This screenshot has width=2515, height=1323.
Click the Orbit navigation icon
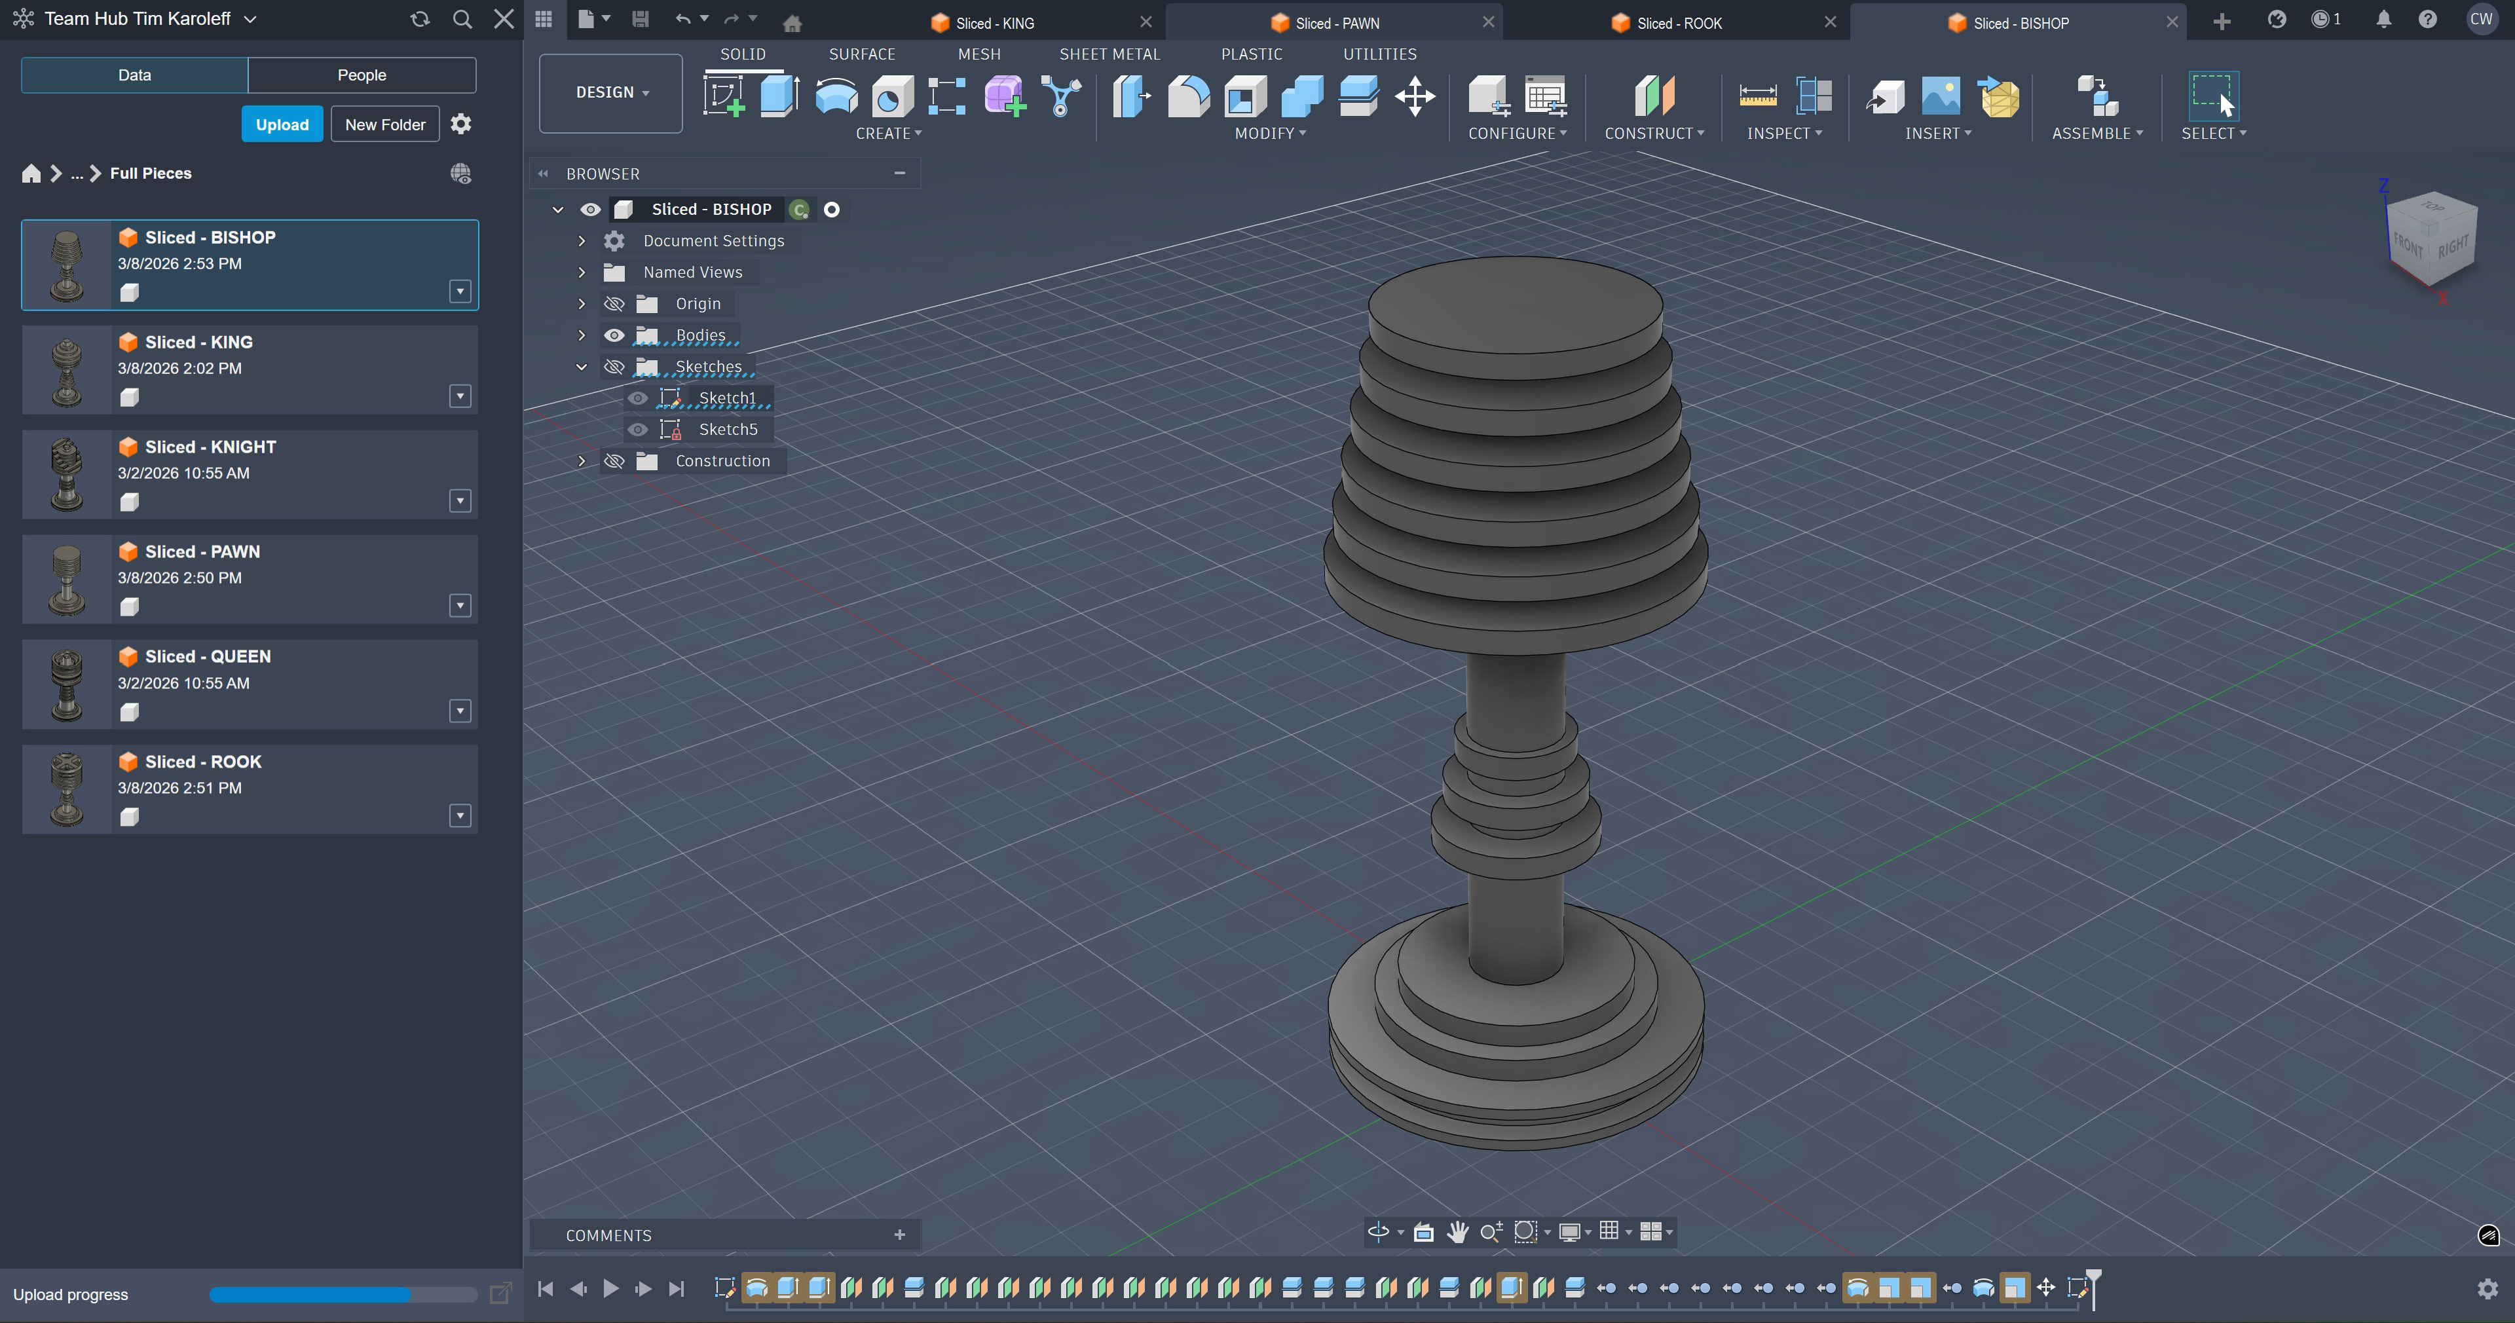[x=1377, y=1232]
